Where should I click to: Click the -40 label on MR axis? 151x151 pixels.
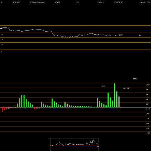pos(147,119)
